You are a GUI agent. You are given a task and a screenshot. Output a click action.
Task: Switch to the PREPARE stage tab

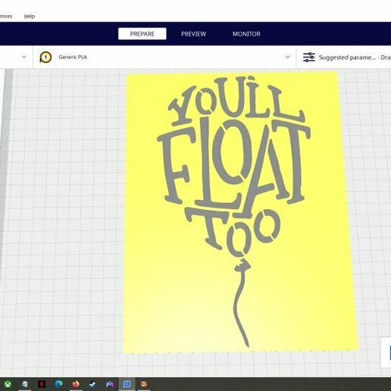[142, 34]
